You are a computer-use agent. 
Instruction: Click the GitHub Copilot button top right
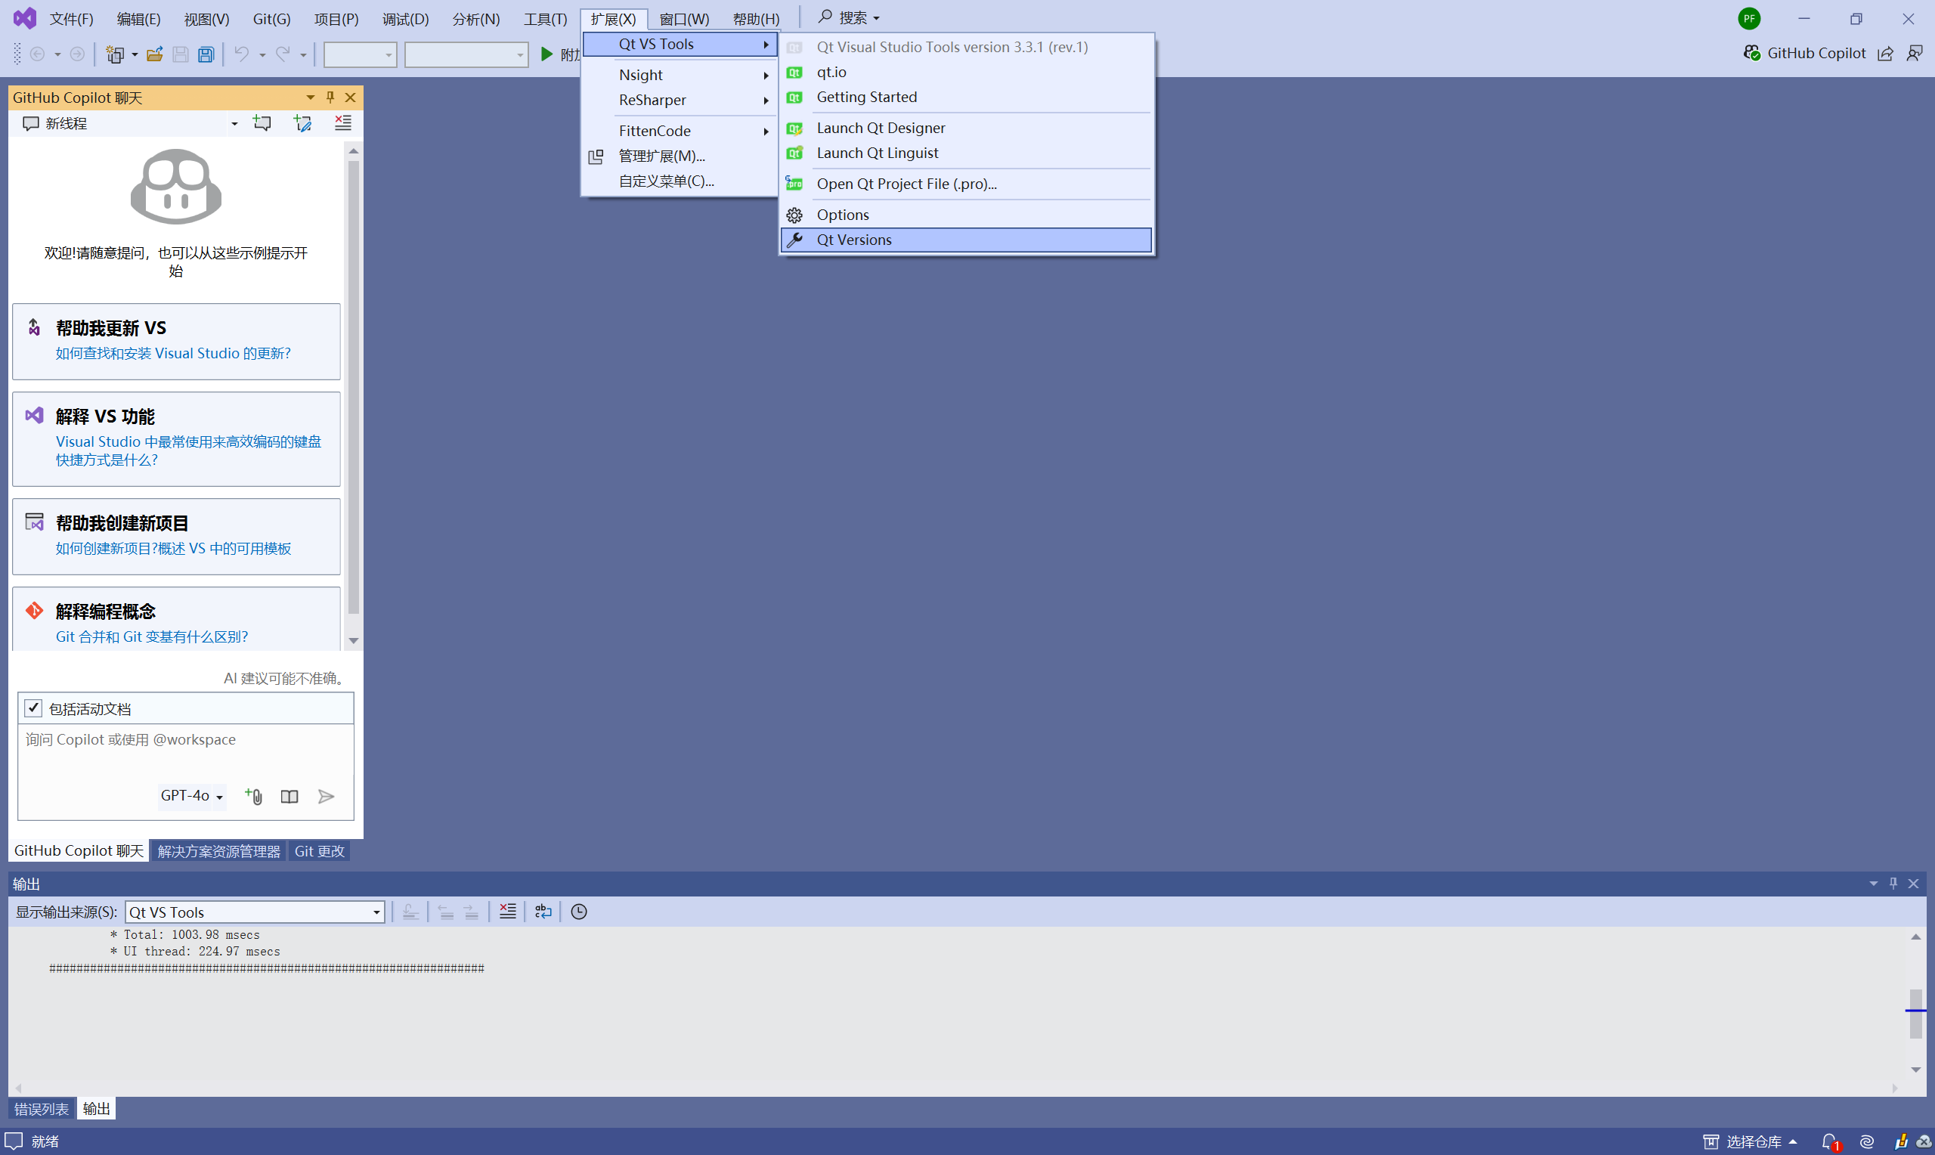pyautogui.click(x=1805, y=53)
